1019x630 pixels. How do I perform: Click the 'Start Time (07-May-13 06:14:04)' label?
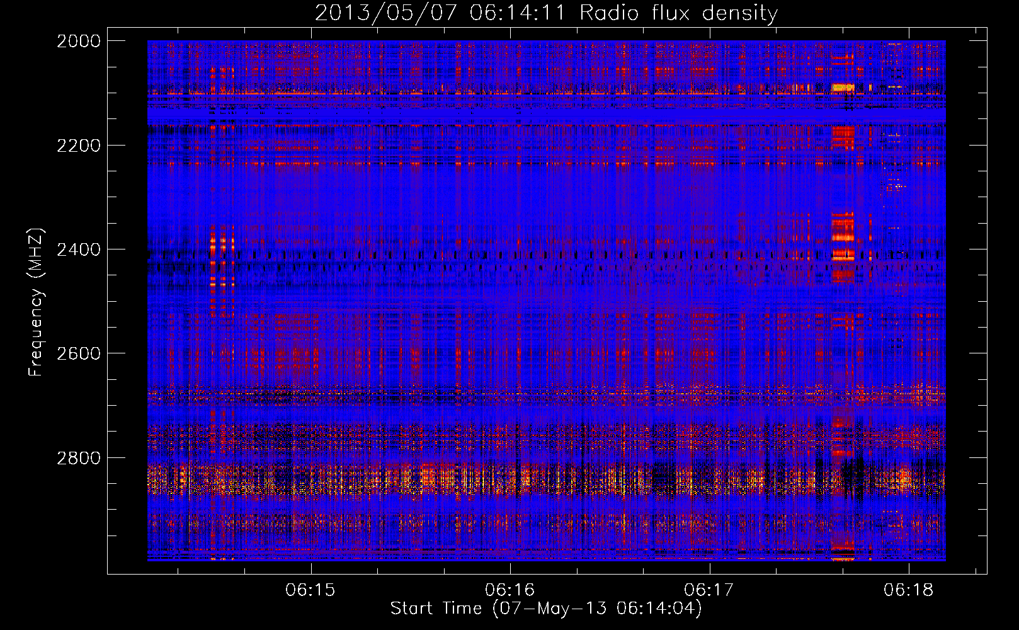546,609
